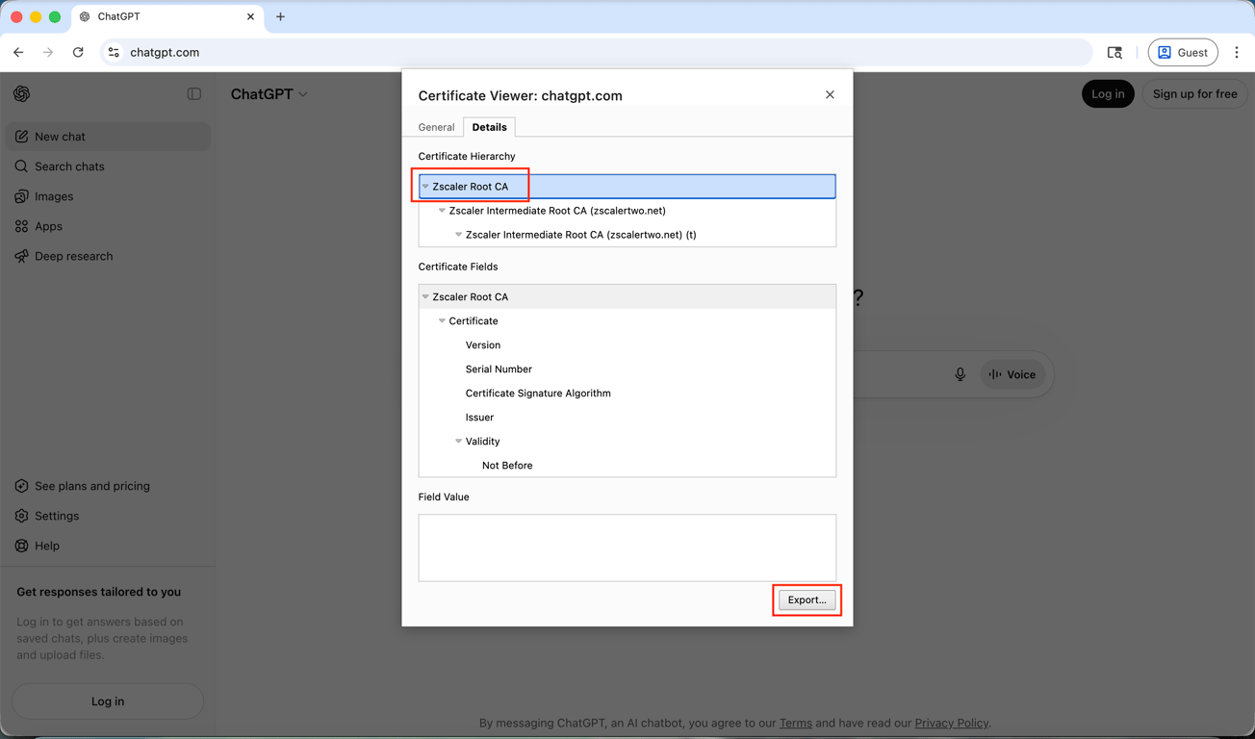Click the ChatGPT logo in sidebar
The height and width of the screenshot is (739, 1255).
click(21, 93)
